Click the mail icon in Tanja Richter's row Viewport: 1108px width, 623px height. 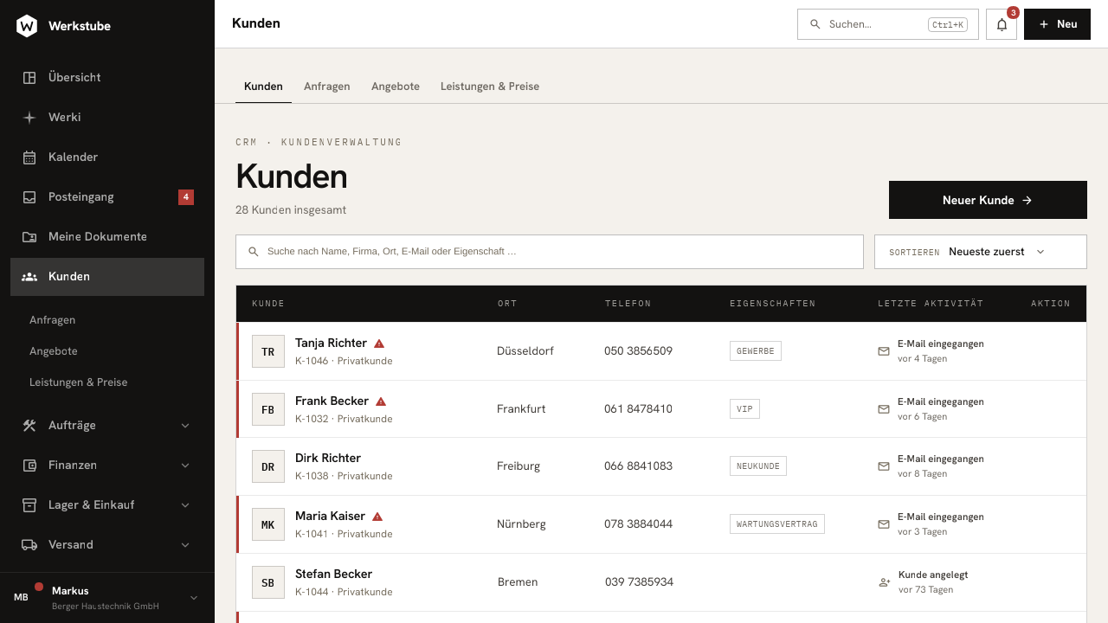point(884,351)
